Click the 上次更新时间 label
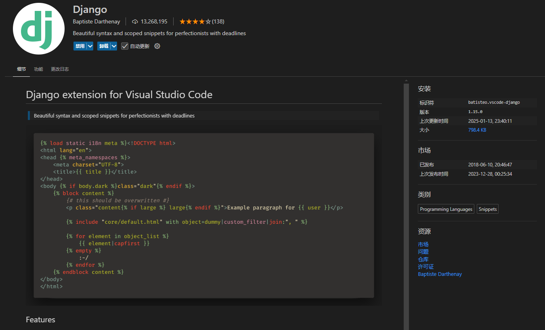The height and width of the screenshot is (330, 545). click(x=434, y=121)
